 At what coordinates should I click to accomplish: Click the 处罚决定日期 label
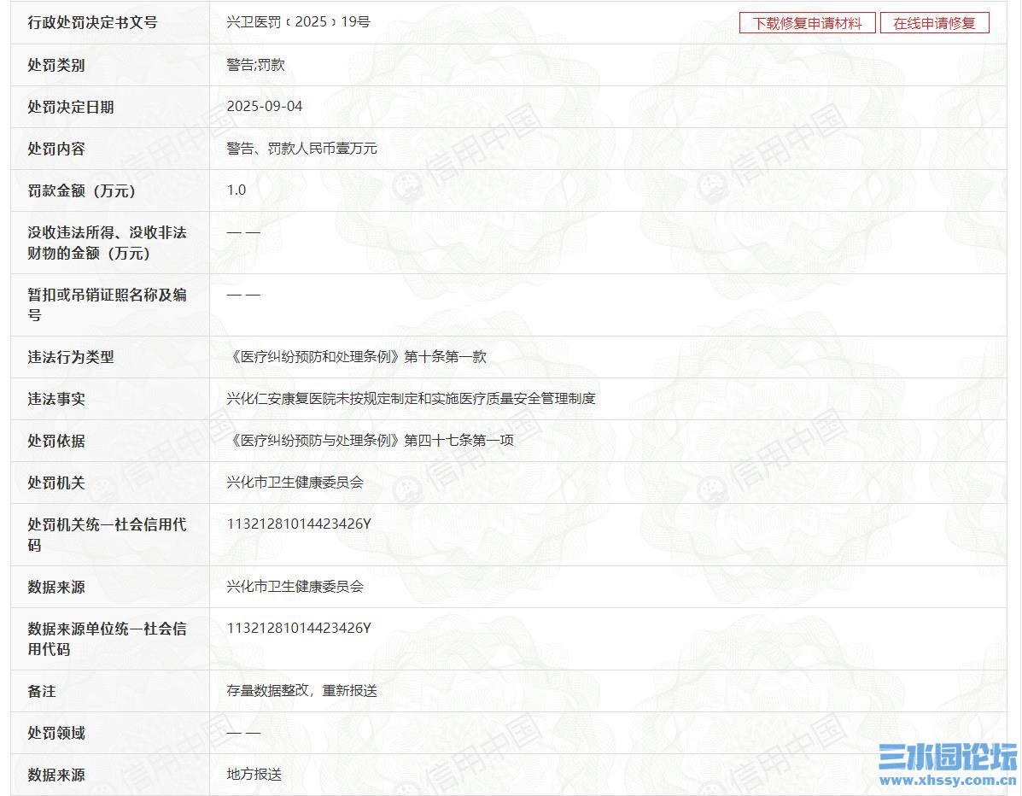click(70, 107)
